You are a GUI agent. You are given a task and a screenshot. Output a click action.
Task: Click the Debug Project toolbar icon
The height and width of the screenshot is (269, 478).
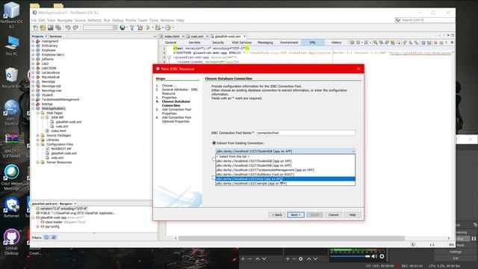(x=158, y=28)
